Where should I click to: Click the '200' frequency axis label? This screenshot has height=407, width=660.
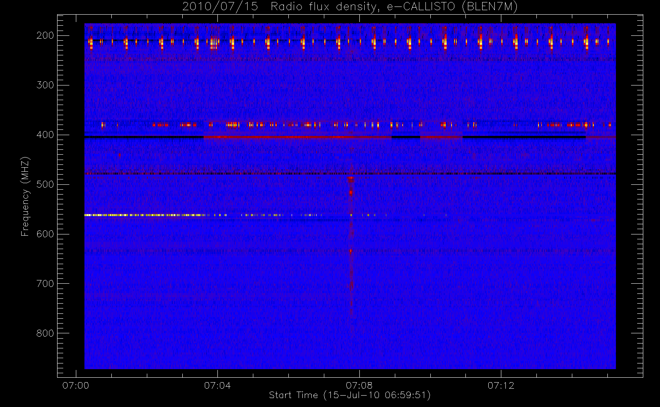pos(45,35)
